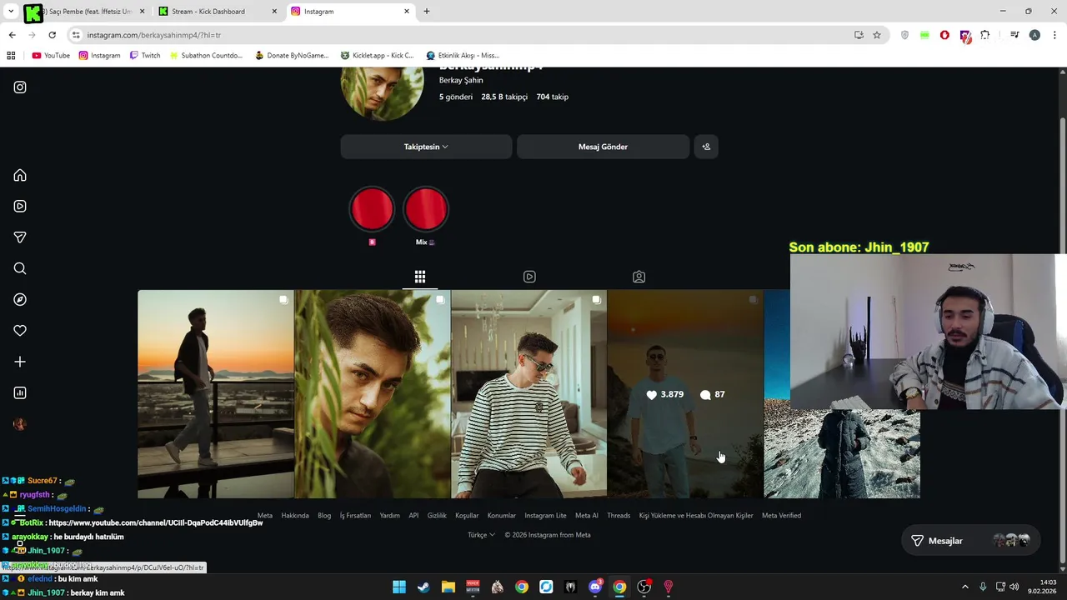1067x600 pixels.
Task: Open the Windows Start menu
Action: [x=399, y=587]
